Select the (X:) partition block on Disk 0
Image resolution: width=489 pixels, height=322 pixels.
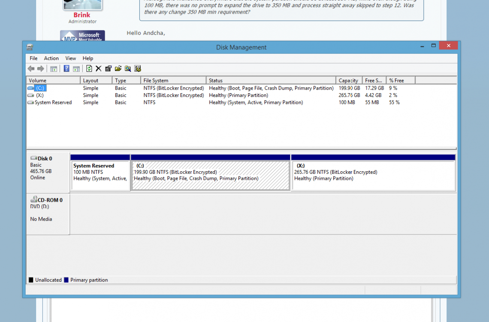[x=373, y=175]
